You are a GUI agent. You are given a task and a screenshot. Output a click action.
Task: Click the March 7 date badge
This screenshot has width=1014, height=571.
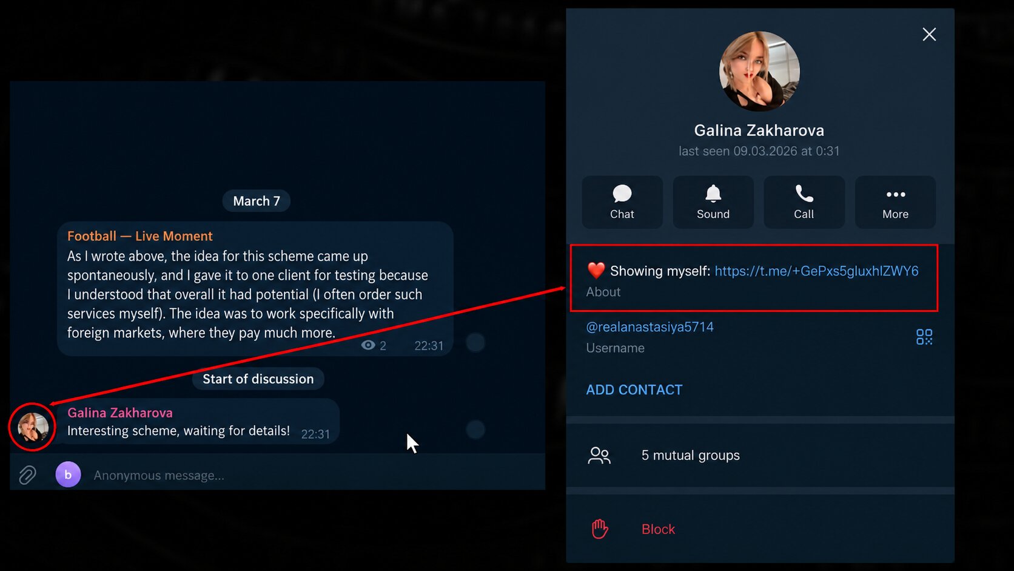tap(257, 201)
